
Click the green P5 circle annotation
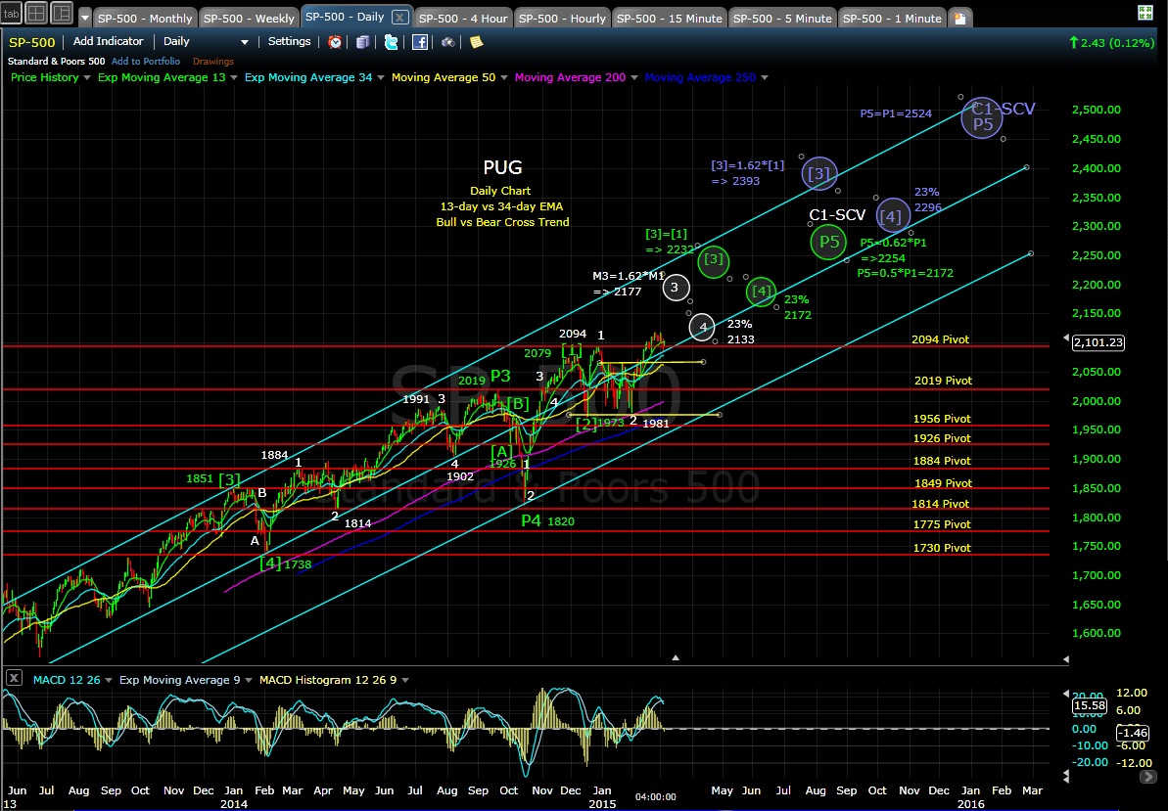pos(829,241)
